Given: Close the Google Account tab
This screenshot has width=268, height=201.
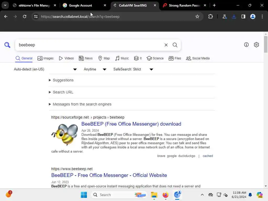Looking at the screenshot, I should 105,5.
